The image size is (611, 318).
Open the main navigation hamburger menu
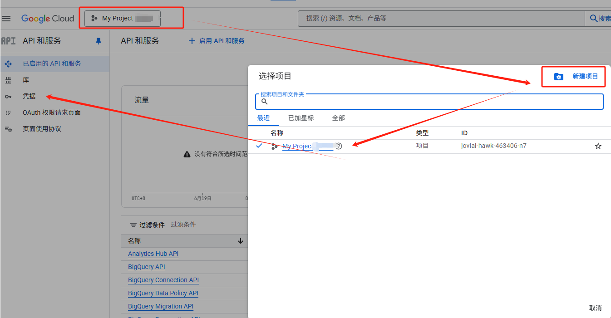coord(6,19)
